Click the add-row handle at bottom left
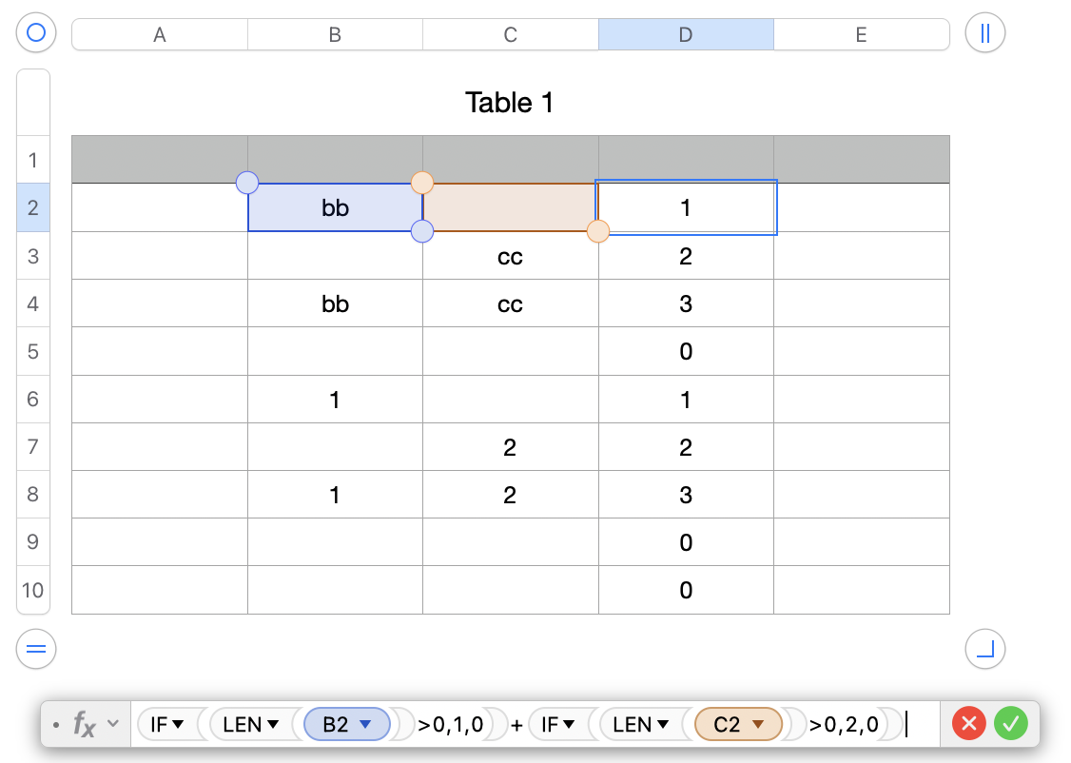 (x=36, y=650)
